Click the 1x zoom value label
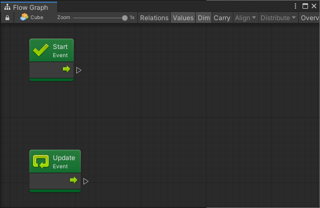Viewport: 320px width, 208px height. (132, 17)
